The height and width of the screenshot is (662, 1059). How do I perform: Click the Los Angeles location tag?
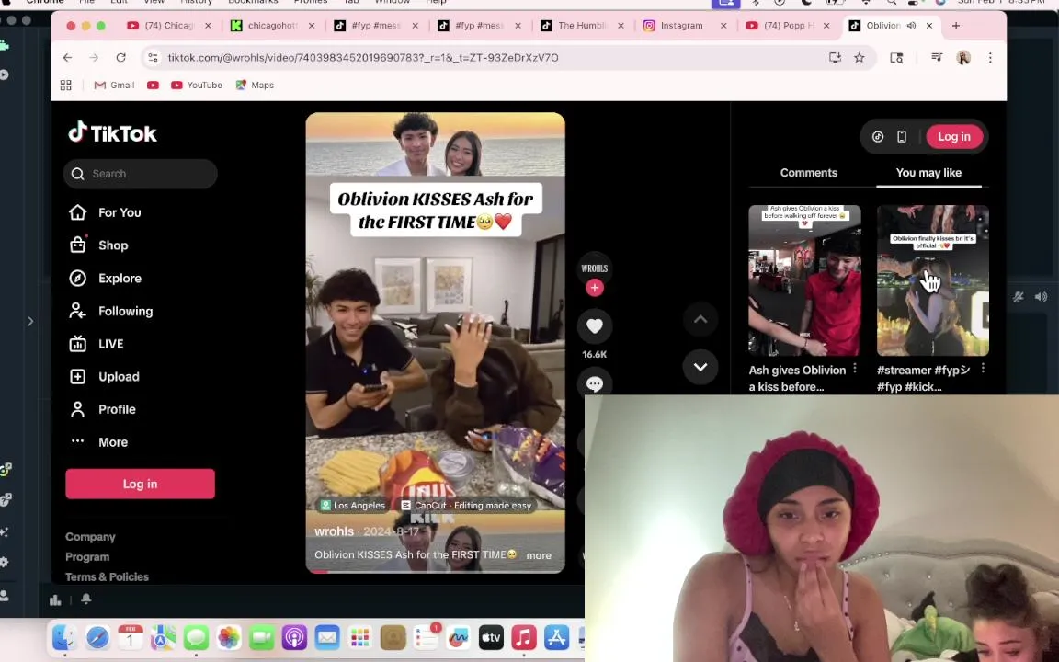tap(353, 506)
